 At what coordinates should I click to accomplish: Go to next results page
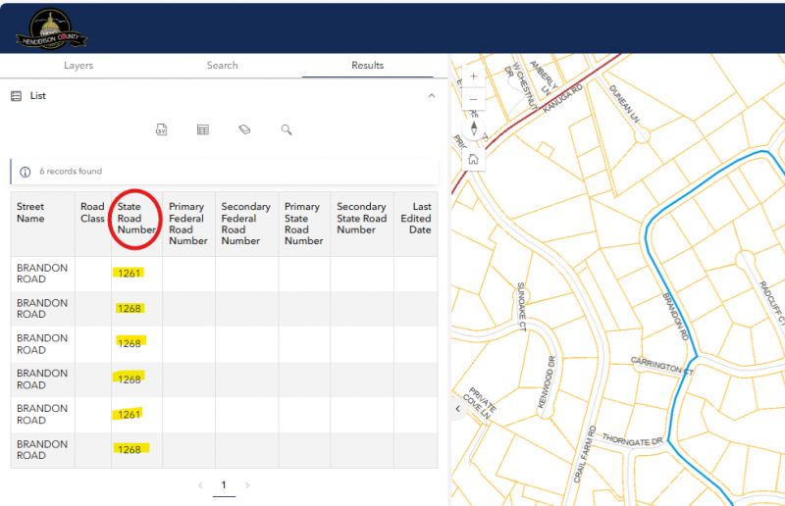click(x=247, y=485)
